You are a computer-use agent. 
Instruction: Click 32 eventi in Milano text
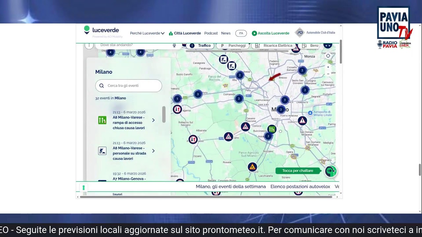110,98
